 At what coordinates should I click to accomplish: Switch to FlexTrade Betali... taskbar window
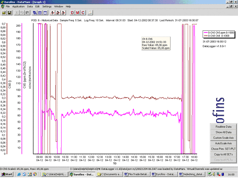tap(137, 174)
